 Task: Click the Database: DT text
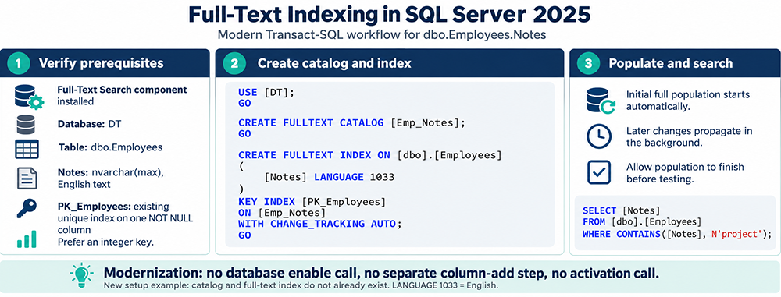90,125
